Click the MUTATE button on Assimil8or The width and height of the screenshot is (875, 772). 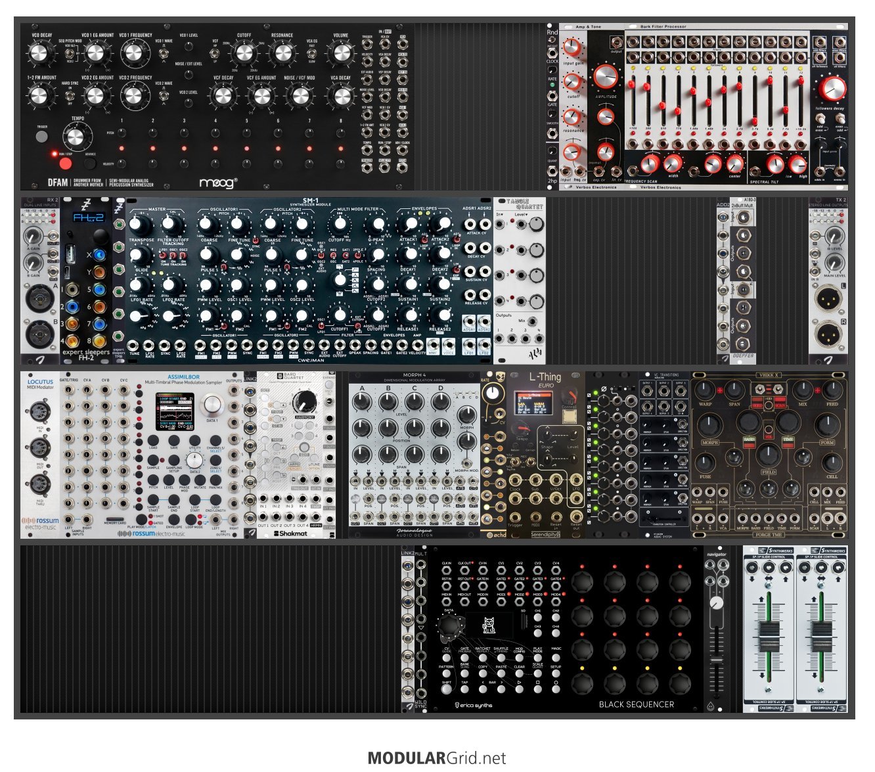click(200, 480)
